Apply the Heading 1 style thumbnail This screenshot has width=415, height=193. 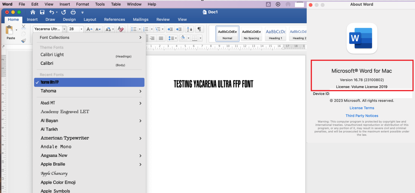pyautogui.click(x=275, y=34)
